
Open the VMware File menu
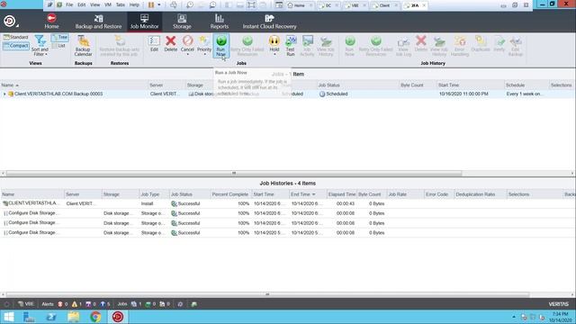(x=69, y=5)
